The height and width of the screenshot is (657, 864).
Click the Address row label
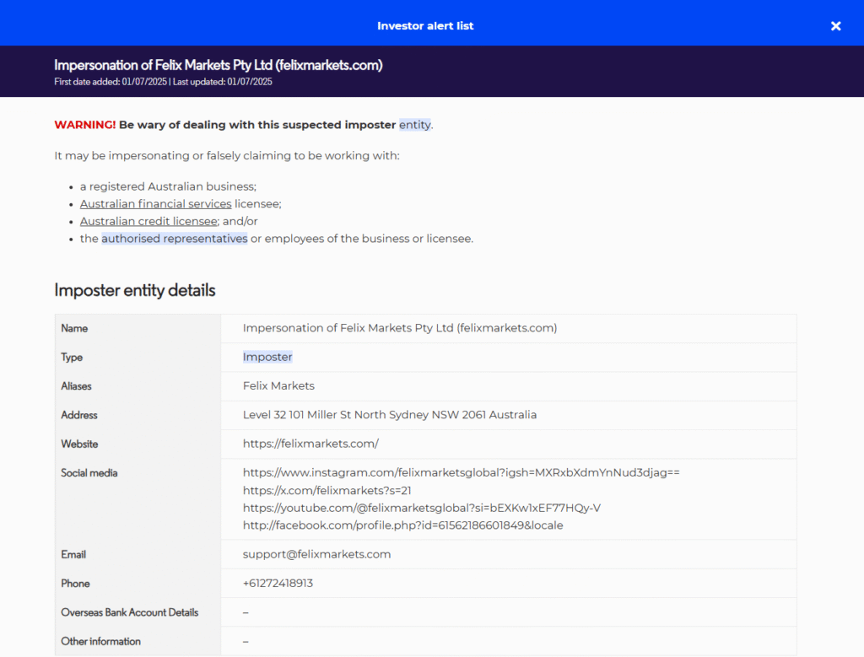[79, 415]
